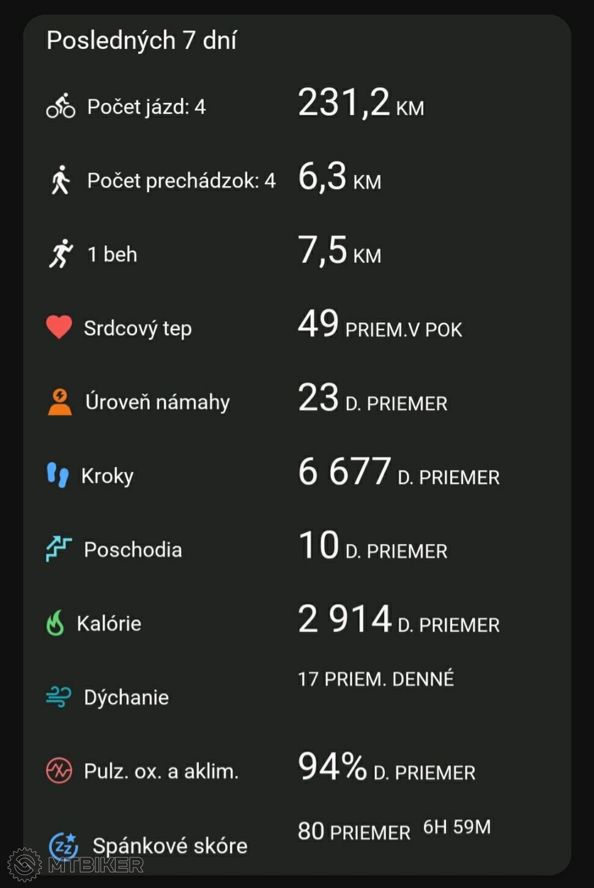Viewport: 594px width, 888px height.
Task: Select the 1 beh label
Action: point(113,254)
